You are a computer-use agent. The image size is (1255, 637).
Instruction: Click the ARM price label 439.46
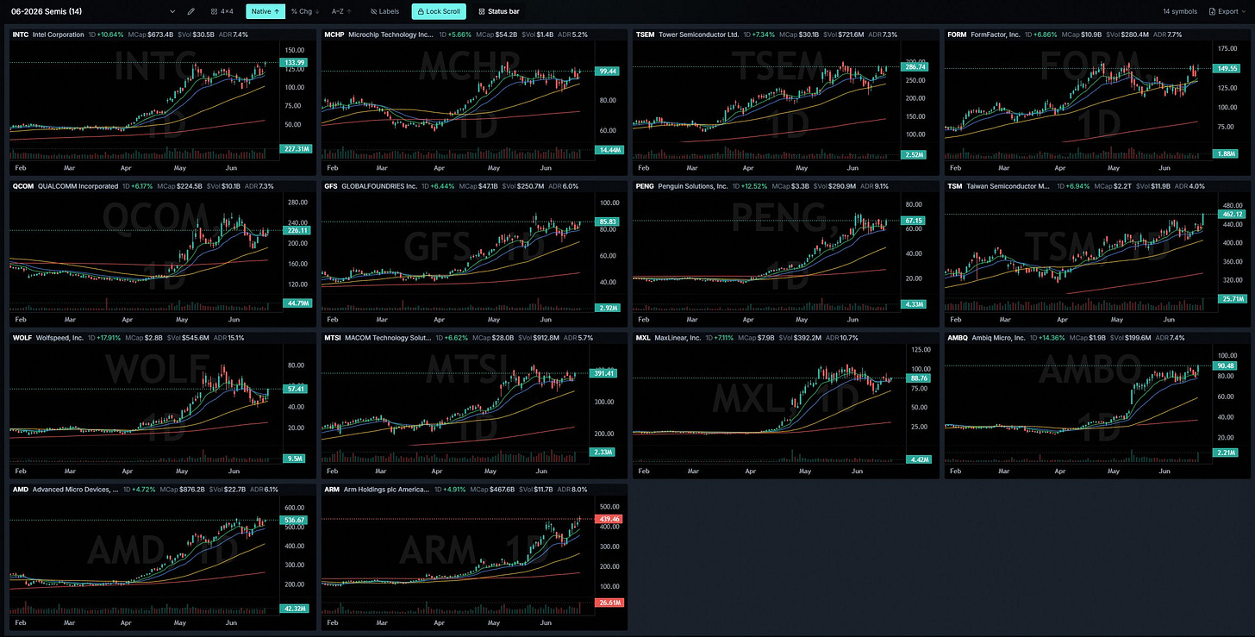coord(608,519)
